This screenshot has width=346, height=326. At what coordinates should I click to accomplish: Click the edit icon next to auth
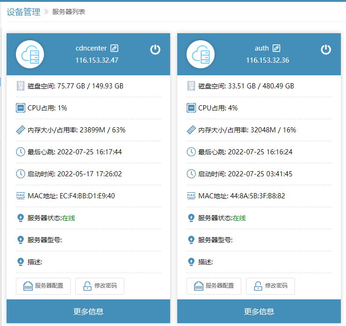point(276,48)
